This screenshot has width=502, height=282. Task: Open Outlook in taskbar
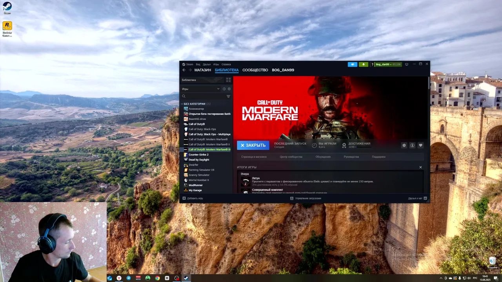click(109, 278)
